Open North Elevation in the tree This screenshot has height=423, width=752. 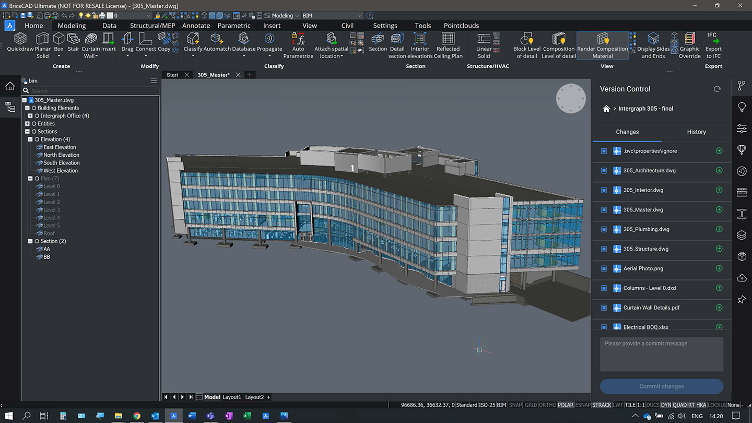click(62, 155)
